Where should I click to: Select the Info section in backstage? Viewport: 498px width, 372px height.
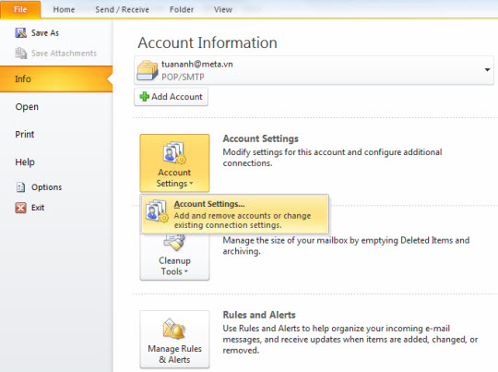pyautogui.click(x=56, y=78)
